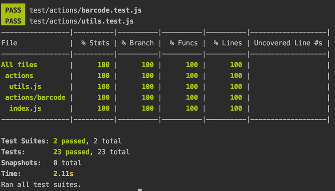The height and width of the screenshot is (191, 335).
Task: Click '23 passed' in Tests line
Action: [71, 152]
